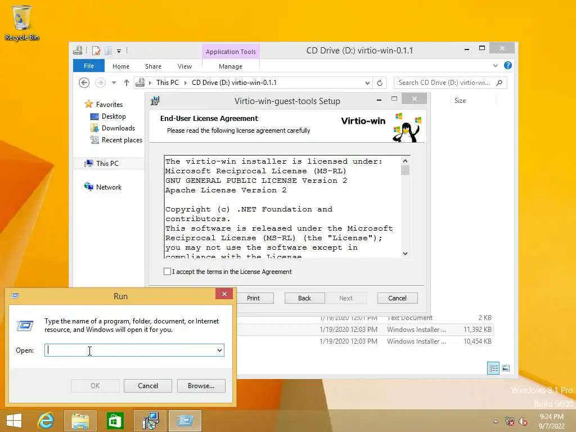Viewport: 576px width, 432px height.
Task: Switch to the View ribbon tab
Action: (x=184, y=66)
